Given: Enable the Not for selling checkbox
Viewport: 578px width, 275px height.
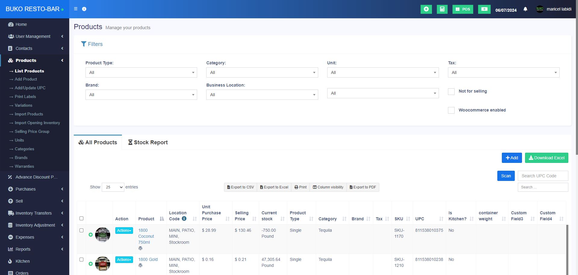Looking at the screenshot, I should point(451,92).
